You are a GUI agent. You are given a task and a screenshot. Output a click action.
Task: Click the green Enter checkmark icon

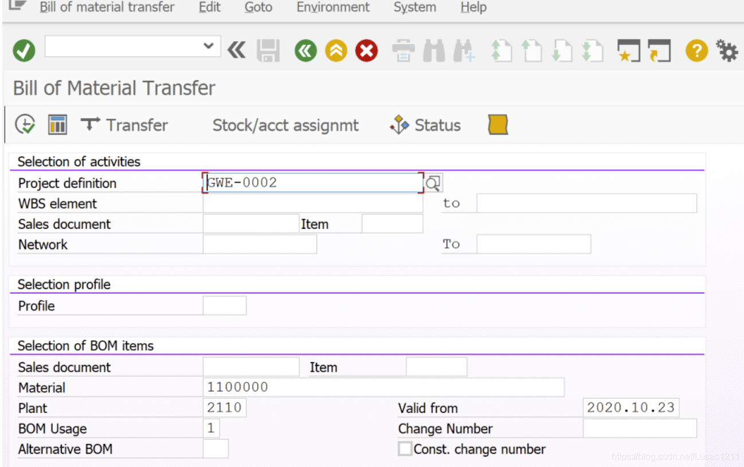[24, 50]
